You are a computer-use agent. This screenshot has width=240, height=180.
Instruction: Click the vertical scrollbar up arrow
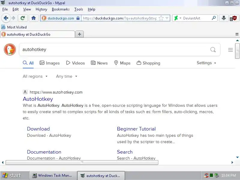pos(237,40)
